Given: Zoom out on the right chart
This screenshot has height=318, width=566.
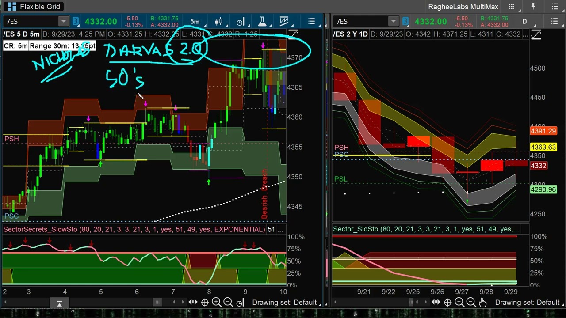Looking at the screenshot, I should 471,303.
